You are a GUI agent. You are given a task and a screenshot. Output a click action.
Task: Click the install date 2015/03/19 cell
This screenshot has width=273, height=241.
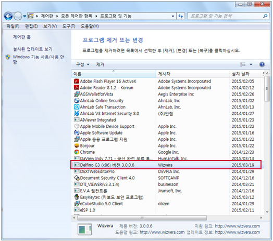coord(243,165)
